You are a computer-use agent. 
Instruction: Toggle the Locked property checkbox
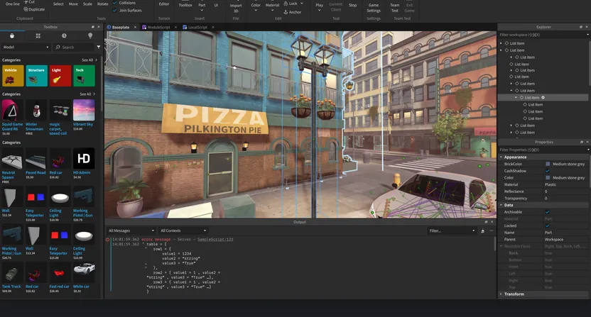[x=547, y=226]
